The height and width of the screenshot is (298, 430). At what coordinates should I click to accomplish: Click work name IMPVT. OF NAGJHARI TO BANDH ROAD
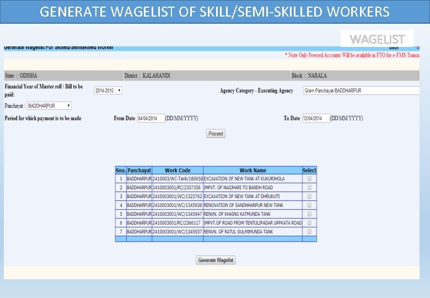click(238, 188)
